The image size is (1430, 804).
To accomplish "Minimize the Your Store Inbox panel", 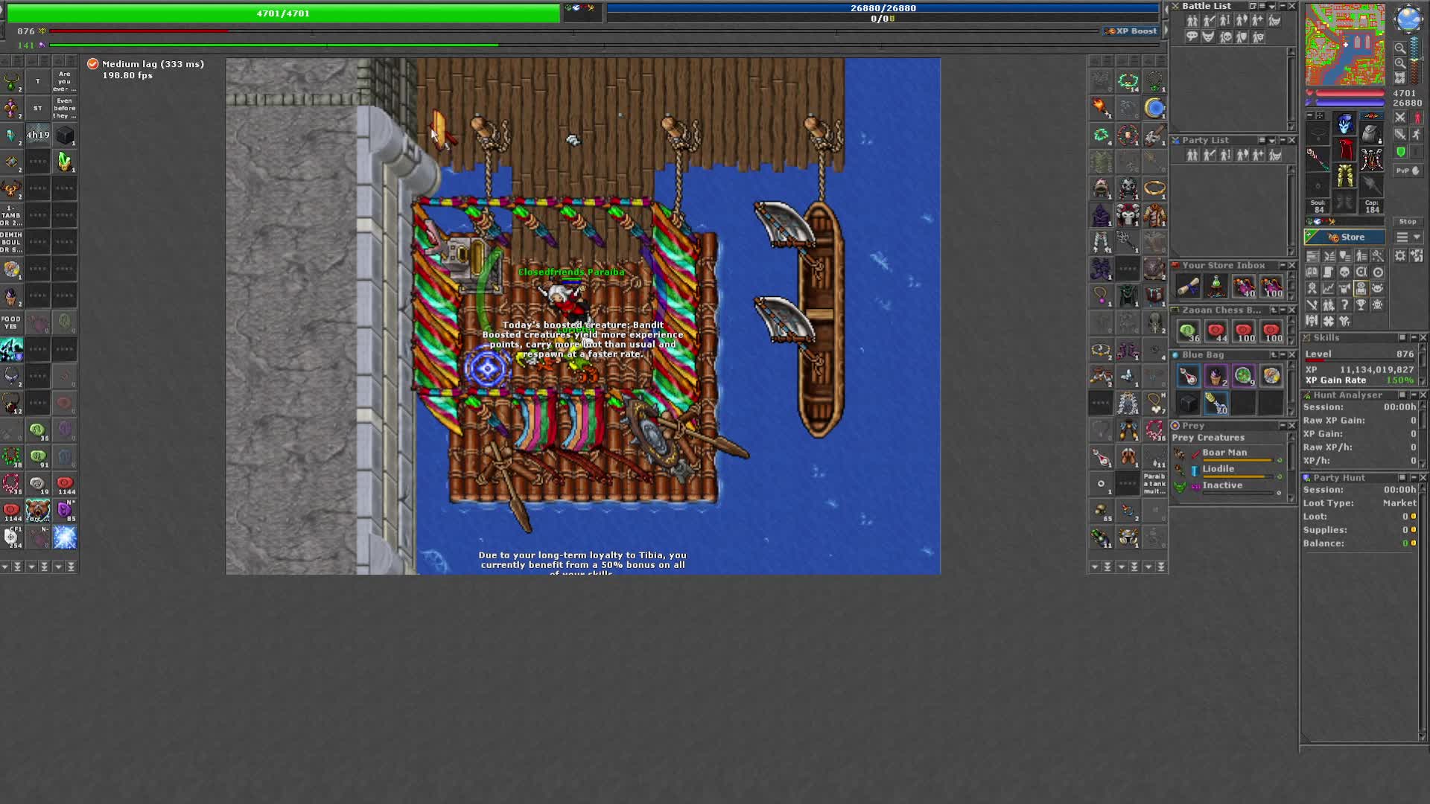I will [x=1283, y=266].
